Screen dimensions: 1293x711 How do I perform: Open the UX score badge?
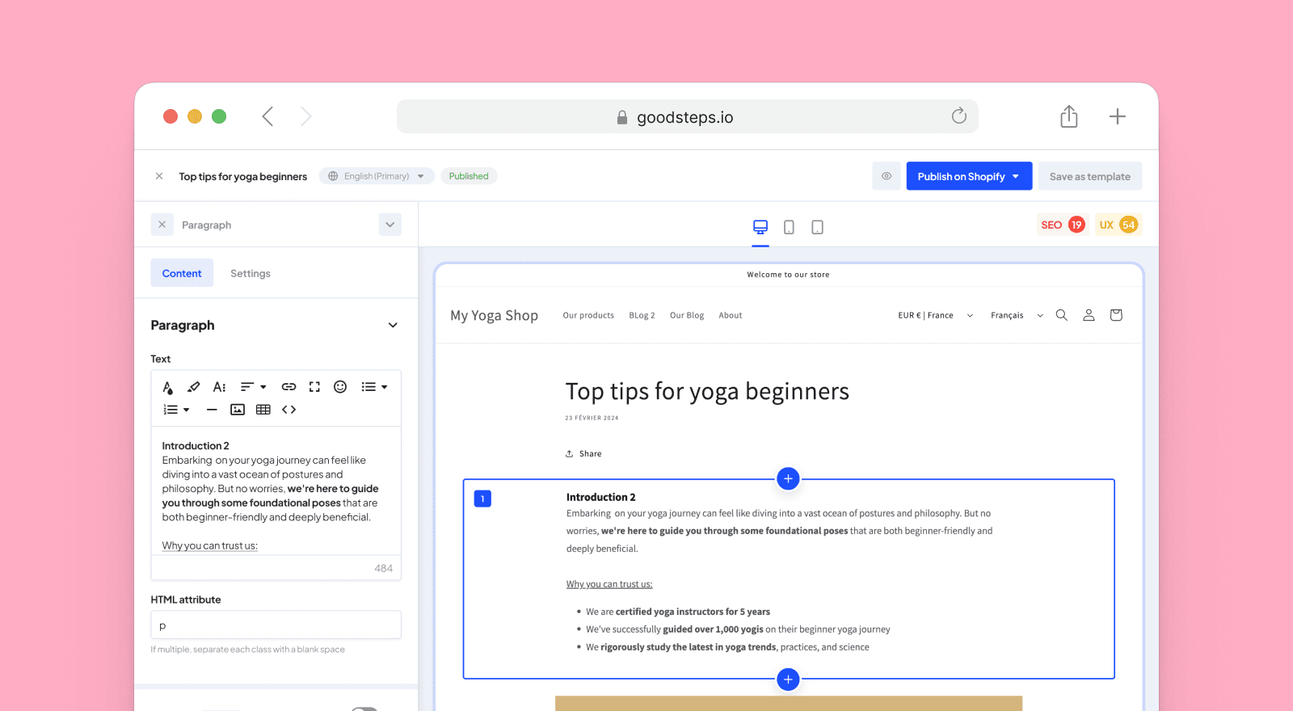(x=1118, y=225)
